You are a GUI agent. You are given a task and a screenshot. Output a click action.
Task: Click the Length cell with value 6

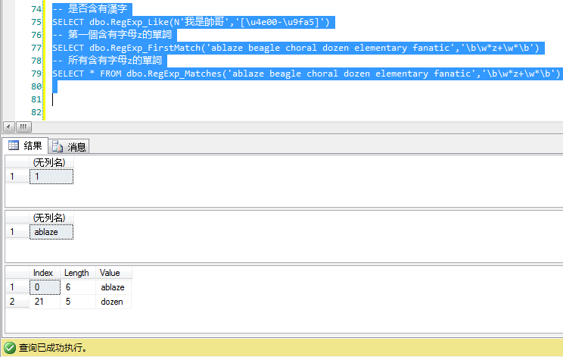point(76,287)
